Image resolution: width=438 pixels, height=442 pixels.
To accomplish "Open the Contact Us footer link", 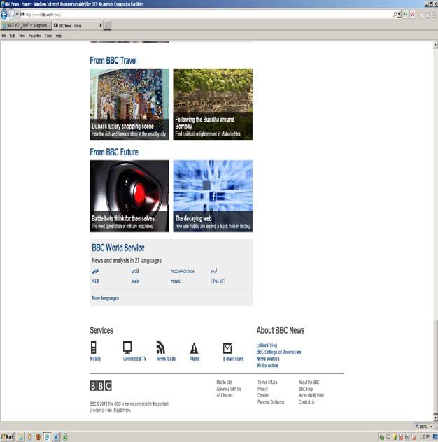I will tap(306, 402).
